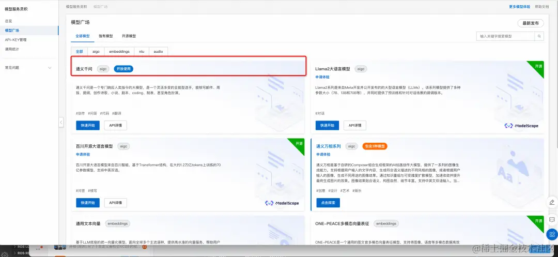Image resolution: width=558 pixels, height=257 pixels.
Task: Open the 更多模型体验 link
Action: (x=520, y=7)
